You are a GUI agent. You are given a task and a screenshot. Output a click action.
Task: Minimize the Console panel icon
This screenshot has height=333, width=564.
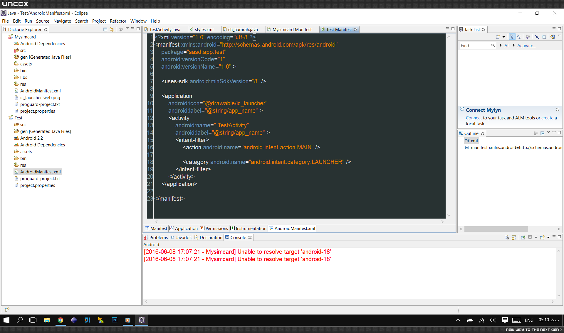pyautogui.click(x=554, y=236)
